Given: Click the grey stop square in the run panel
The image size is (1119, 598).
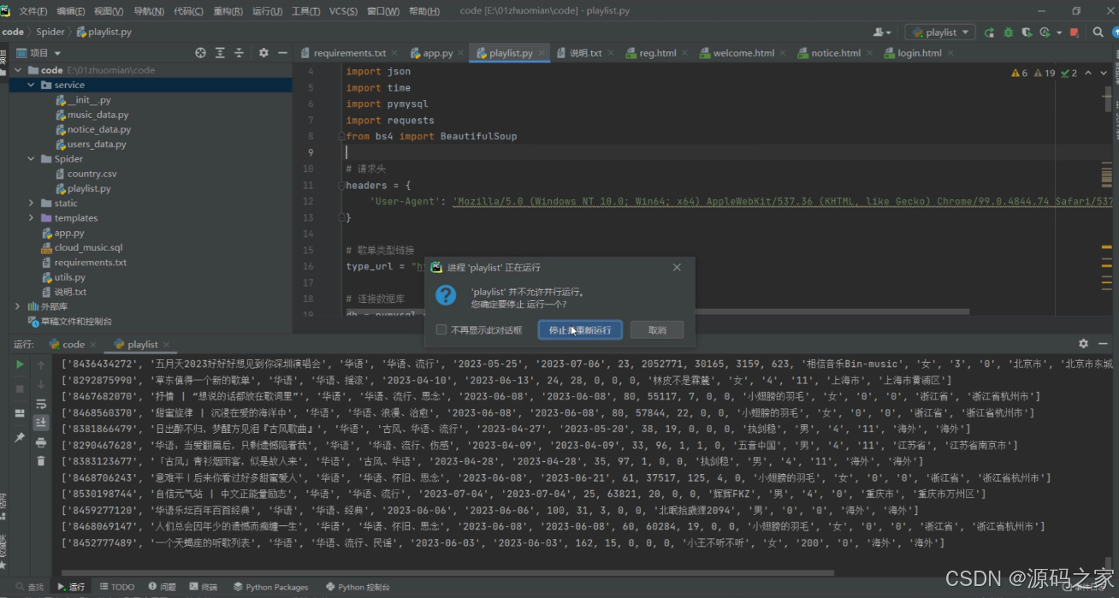Looking at the screenshot, I should (x=20, y=388).
